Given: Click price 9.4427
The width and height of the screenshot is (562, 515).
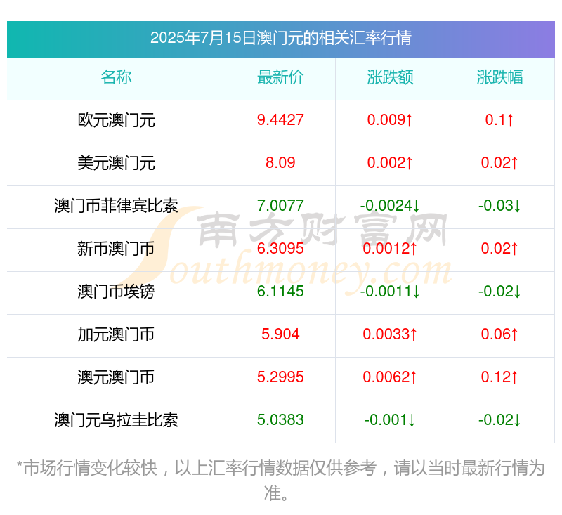Looking at the screenshot, I should pyautogui.click(x=280, y=120).
